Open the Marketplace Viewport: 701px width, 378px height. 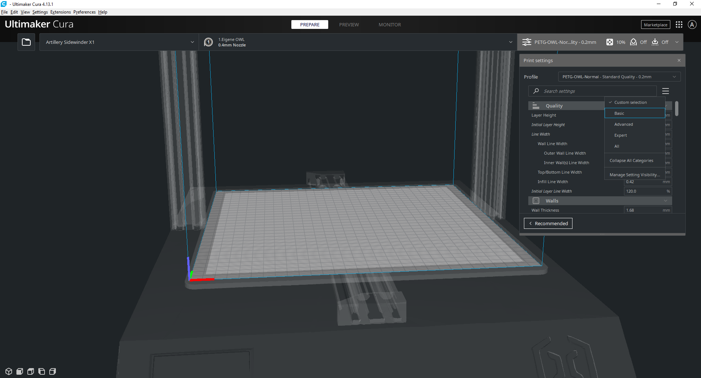656,24
